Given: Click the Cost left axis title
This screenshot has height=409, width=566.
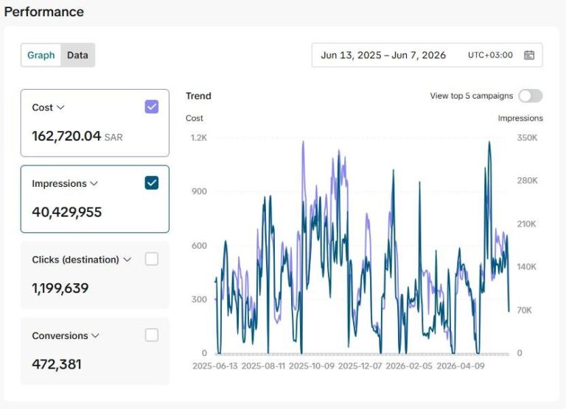Looking at the screenshot, I should [195, 118].
